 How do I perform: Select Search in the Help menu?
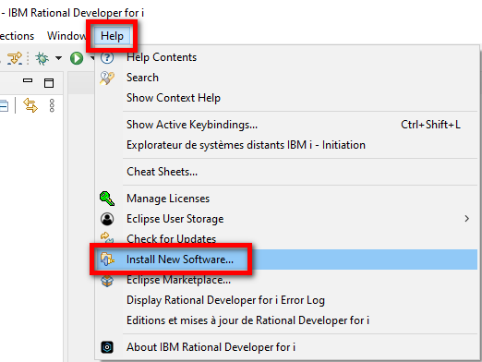tap(142, 78)
